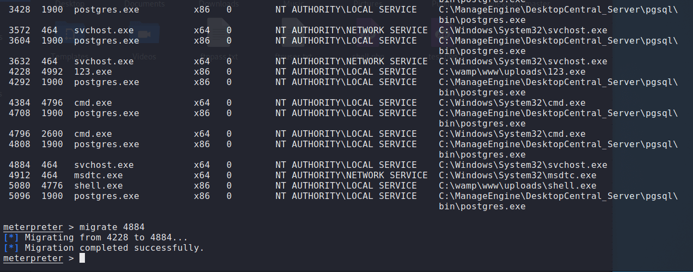Click PID 4884 in the svchost.exe row
This screenshot has height=272, width=693.
tap(20, 165)
